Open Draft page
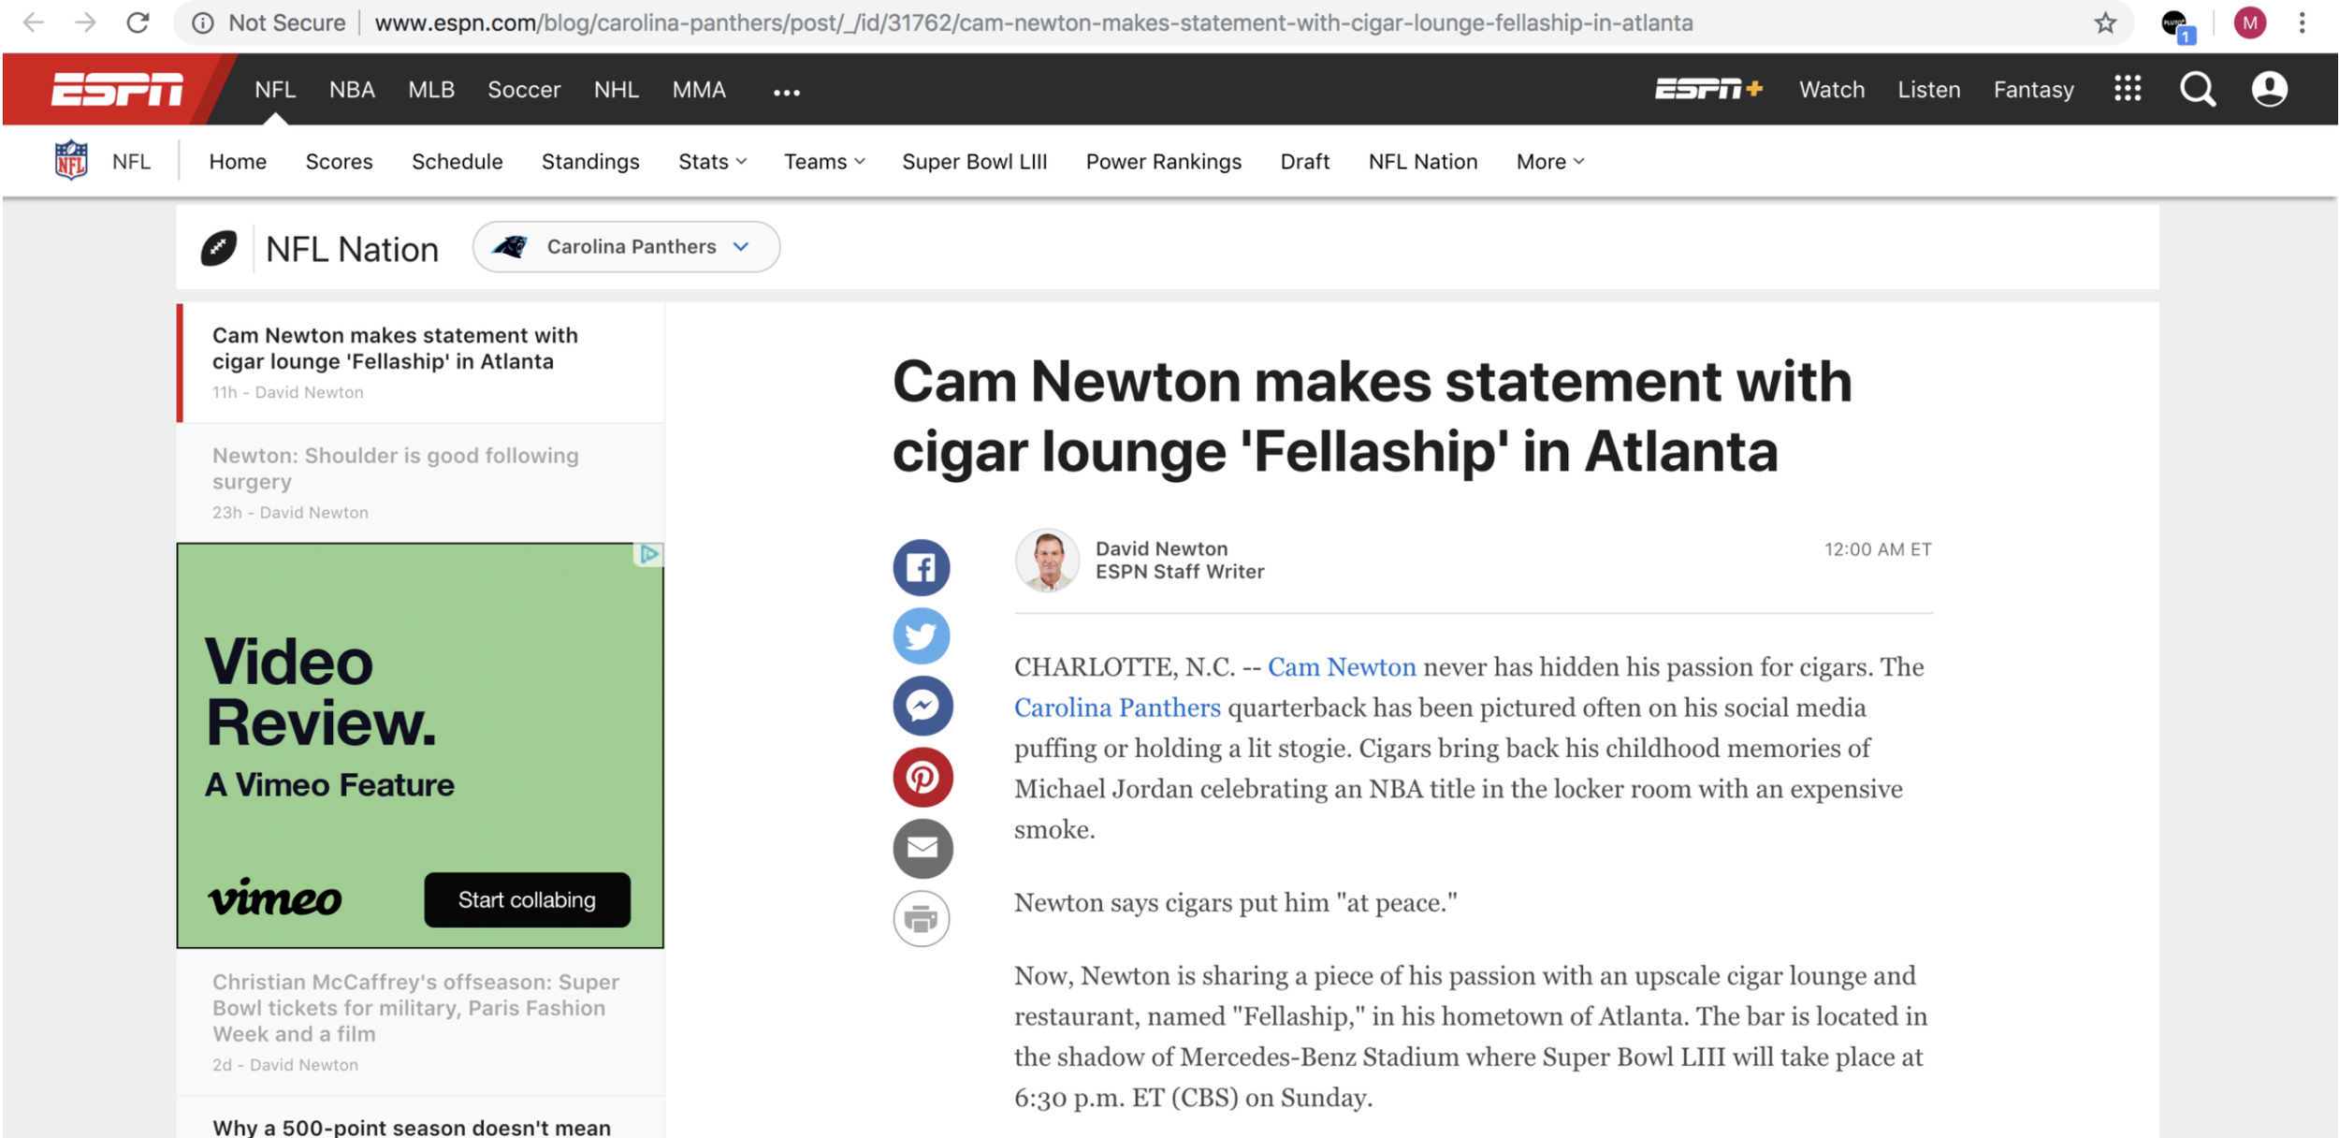This screenshot has height=1138, width=2339. pyautogui.click(x=1305, y=162)
